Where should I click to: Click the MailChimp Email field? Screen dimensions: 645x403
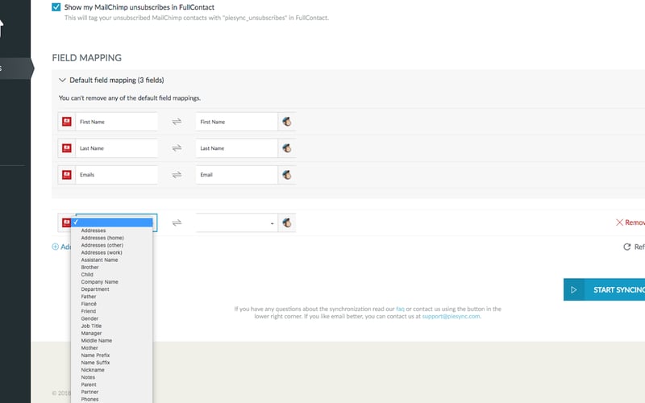(x=236, y=175)
